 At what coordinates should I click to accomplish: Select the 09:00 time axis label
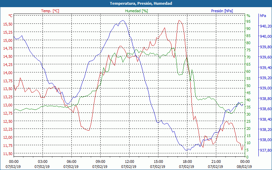click(100, 161)
